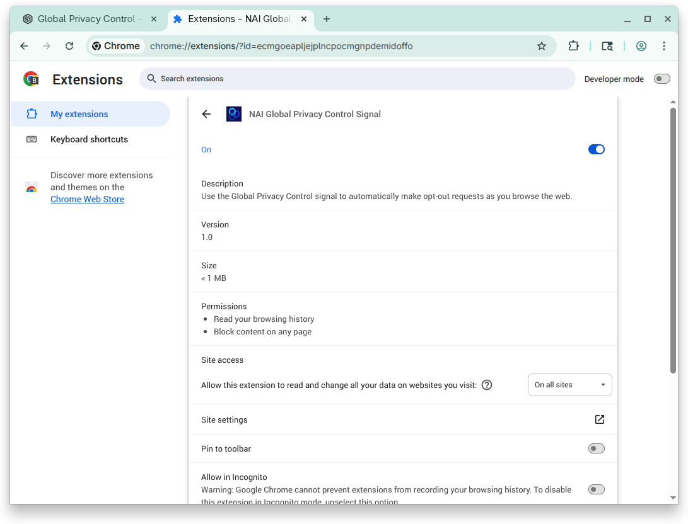Open a new tab with the plus button
688x524 pixels.
327,20
